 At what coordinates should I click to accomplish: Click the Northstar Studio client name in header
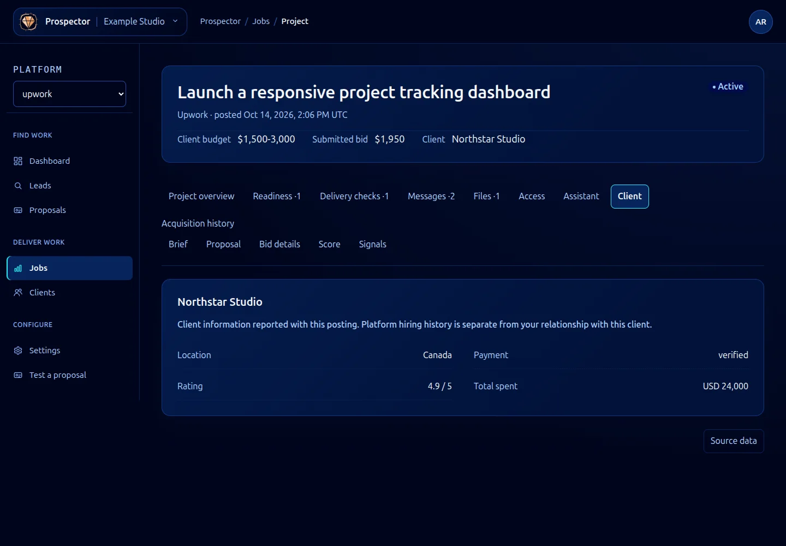click(489, 139)
